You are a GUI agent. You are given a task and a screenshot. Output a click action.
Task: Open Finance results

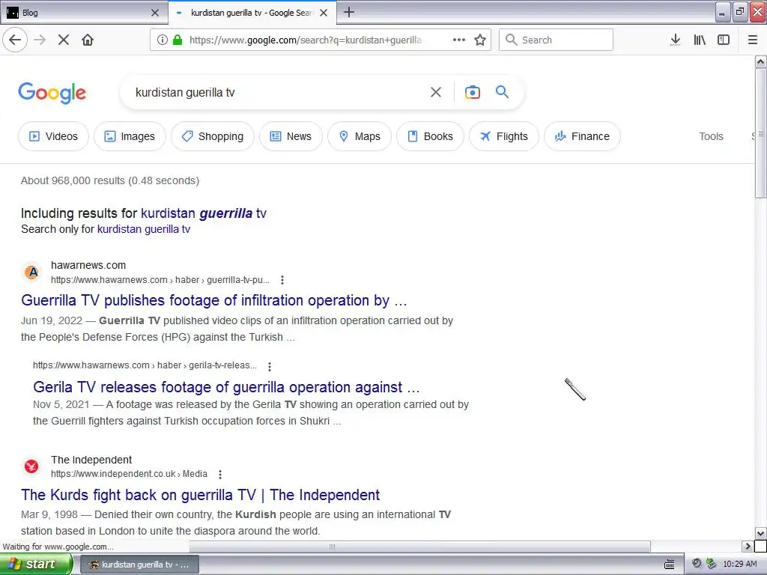(582, 136)
